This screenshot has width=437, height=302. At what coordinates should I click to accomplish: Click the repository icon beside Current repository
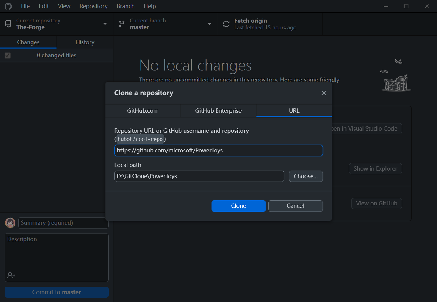pos(8,24)
